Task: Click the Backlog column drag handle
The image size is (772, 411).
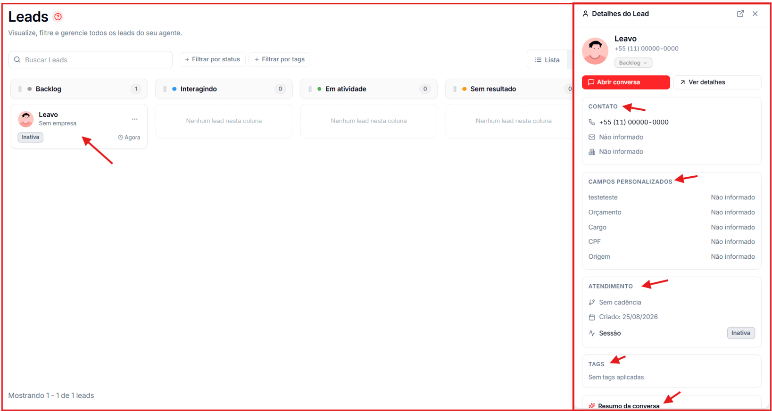Action: (20, 89)
